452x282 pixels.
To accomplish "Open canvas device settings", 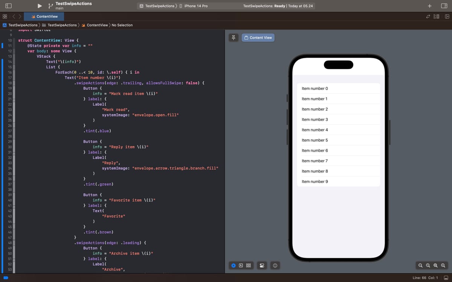I will point(262,266).
